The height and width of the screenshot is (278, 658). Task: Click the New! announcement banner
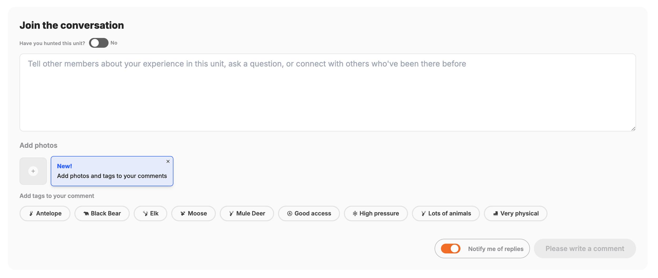[112, 171]
